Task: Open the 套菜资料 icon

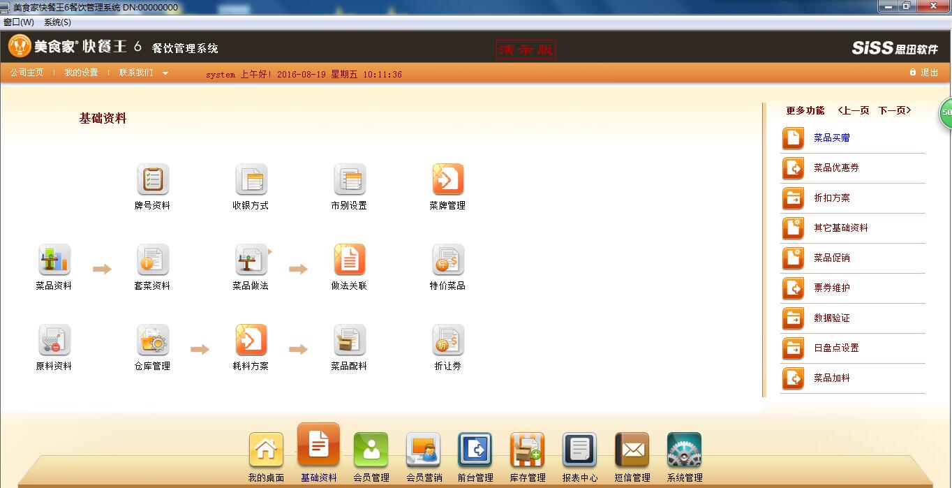Action: 153,260
